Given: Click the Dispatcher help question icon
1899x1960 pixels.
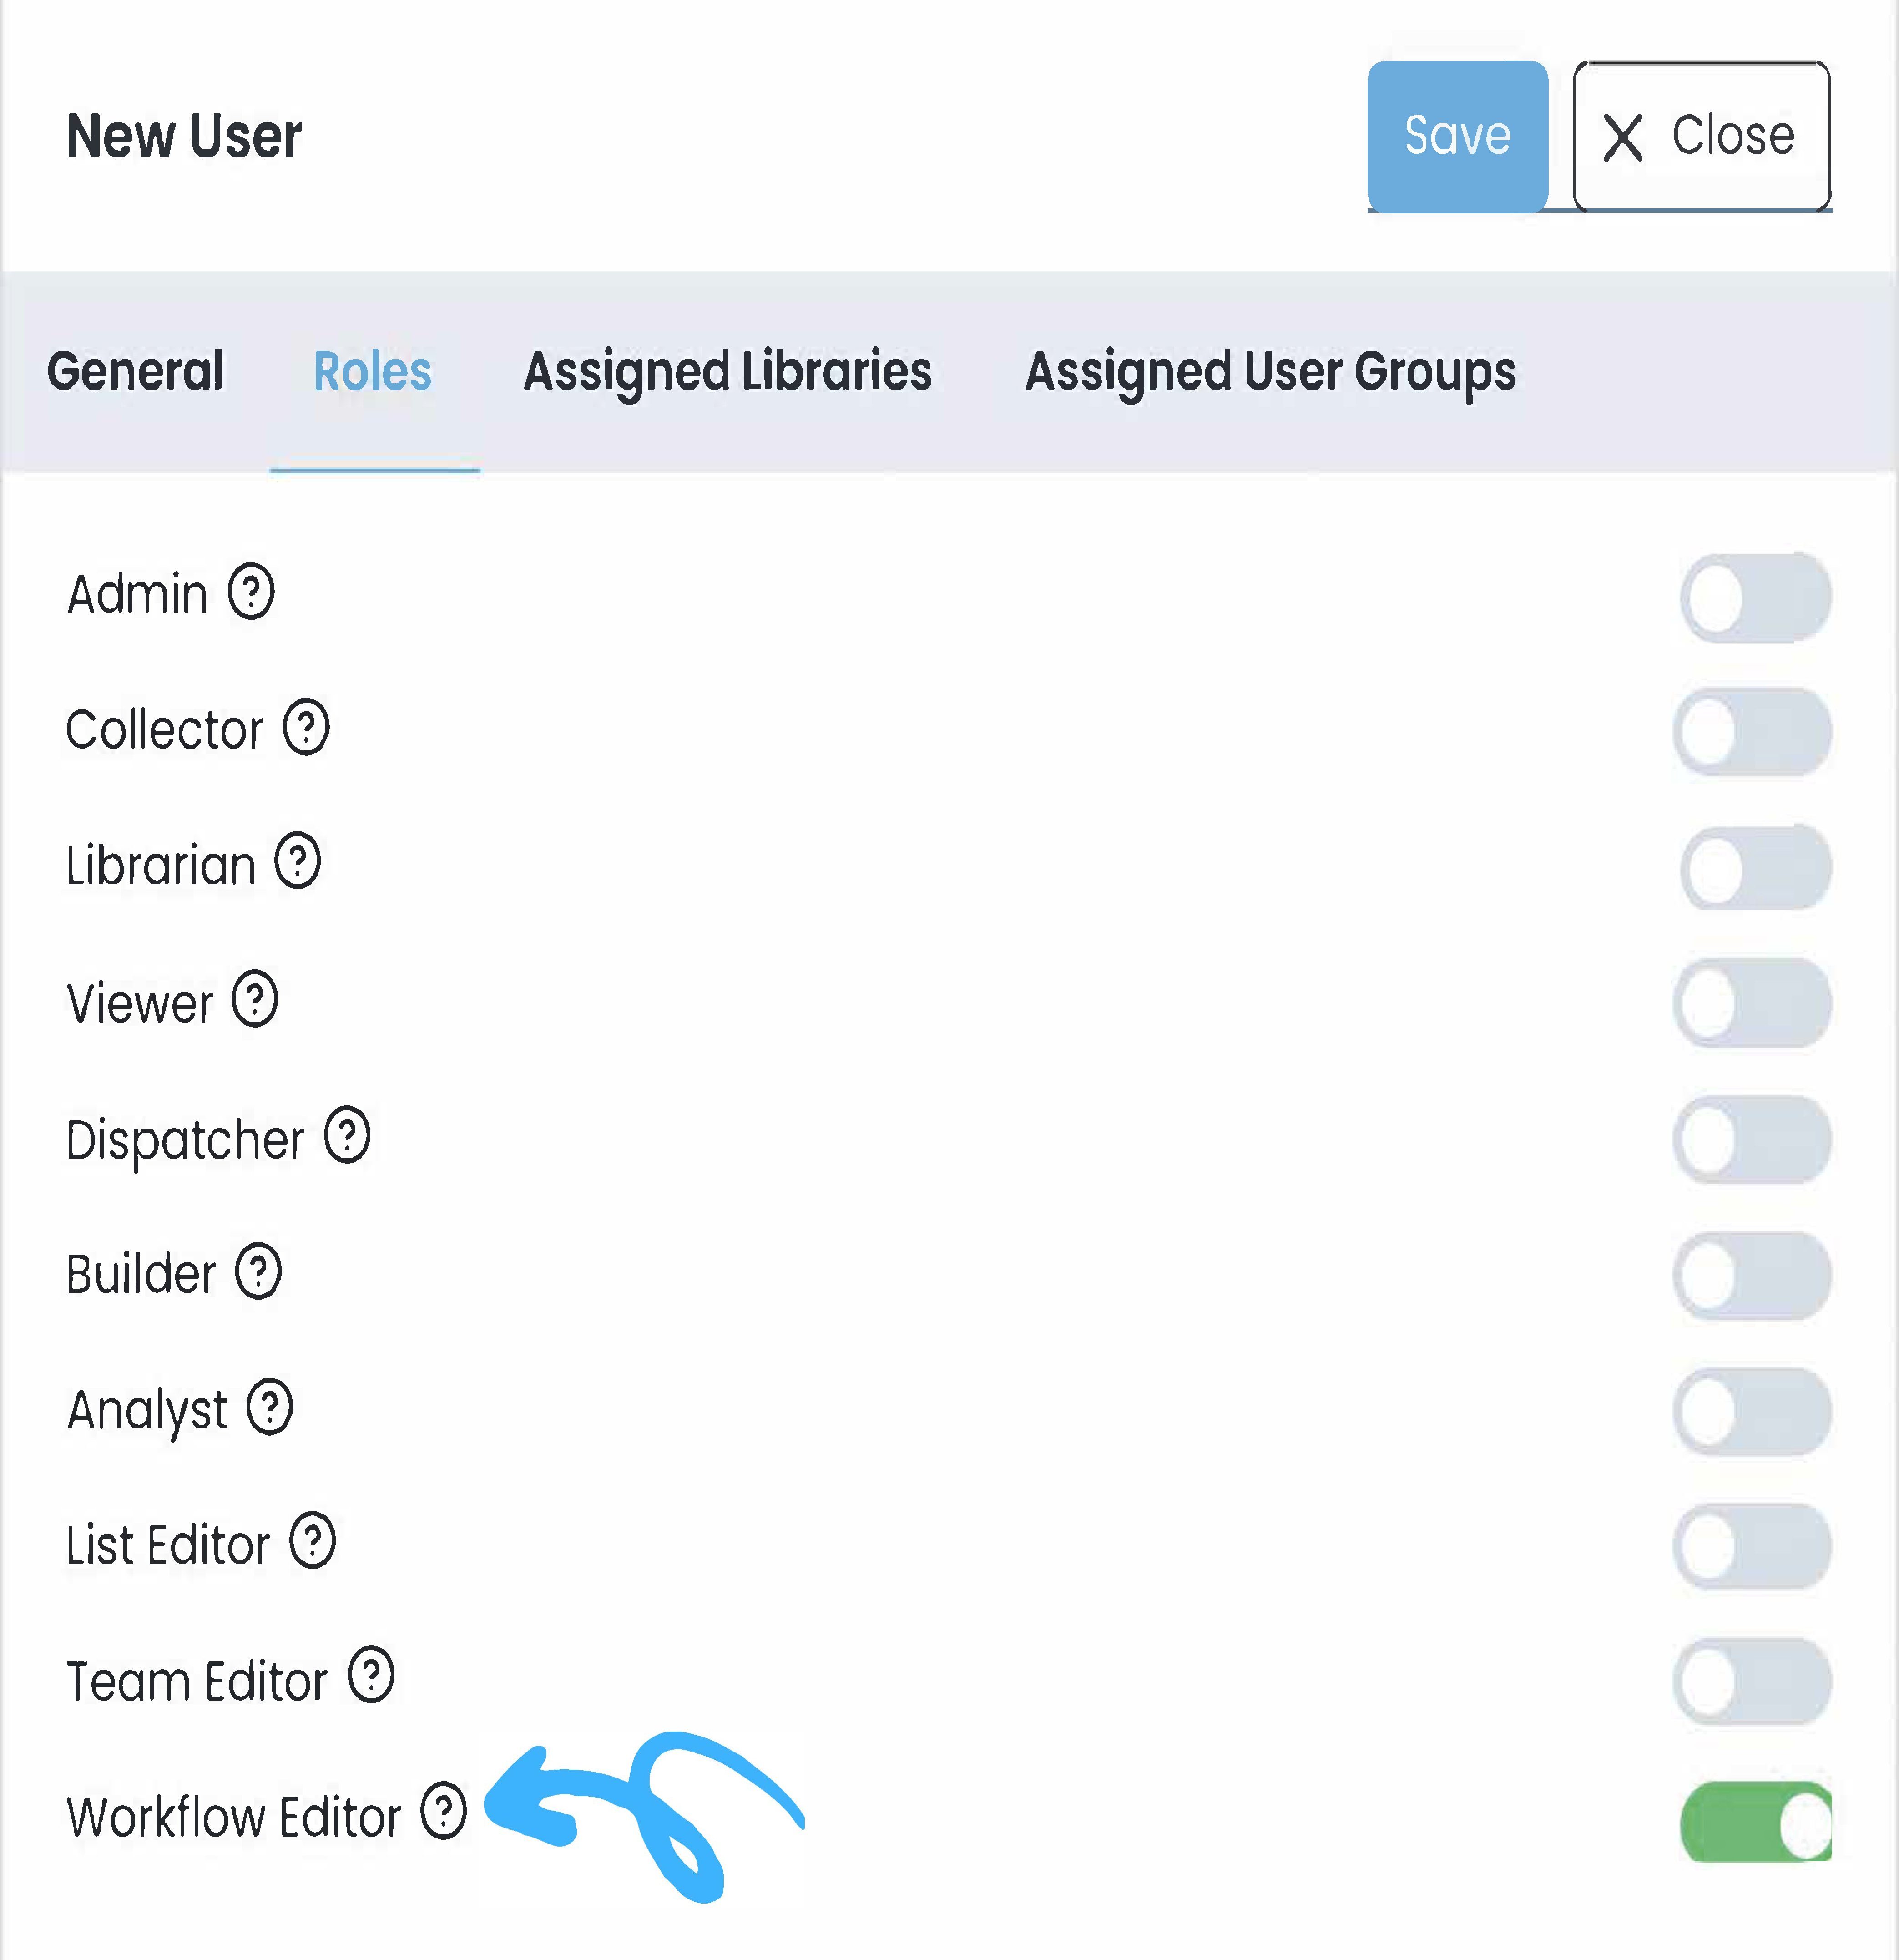Looking at the screenshot, I should point(347,1135).
